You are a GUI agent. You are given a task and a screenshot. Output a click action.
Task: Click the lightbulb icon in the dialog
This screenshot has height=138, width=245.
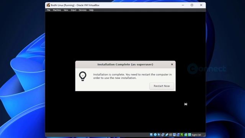pyautogui.click(x=83, y=76)
